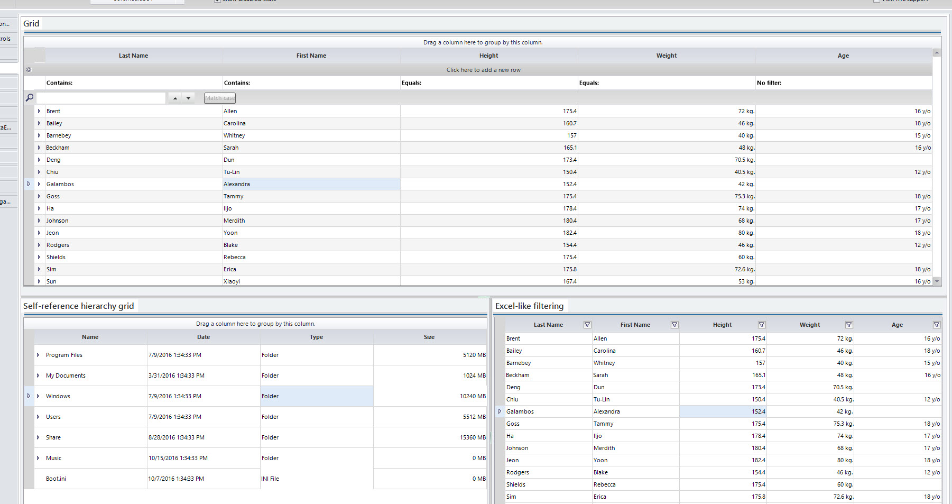Image resolution: width=952 pixels, height=504 pixels.
Task: Click the find next down arrow
Action: tap(188, 98)
